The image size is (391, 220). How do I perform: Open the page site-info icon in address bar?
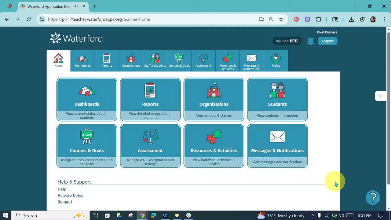click(42, 19)
